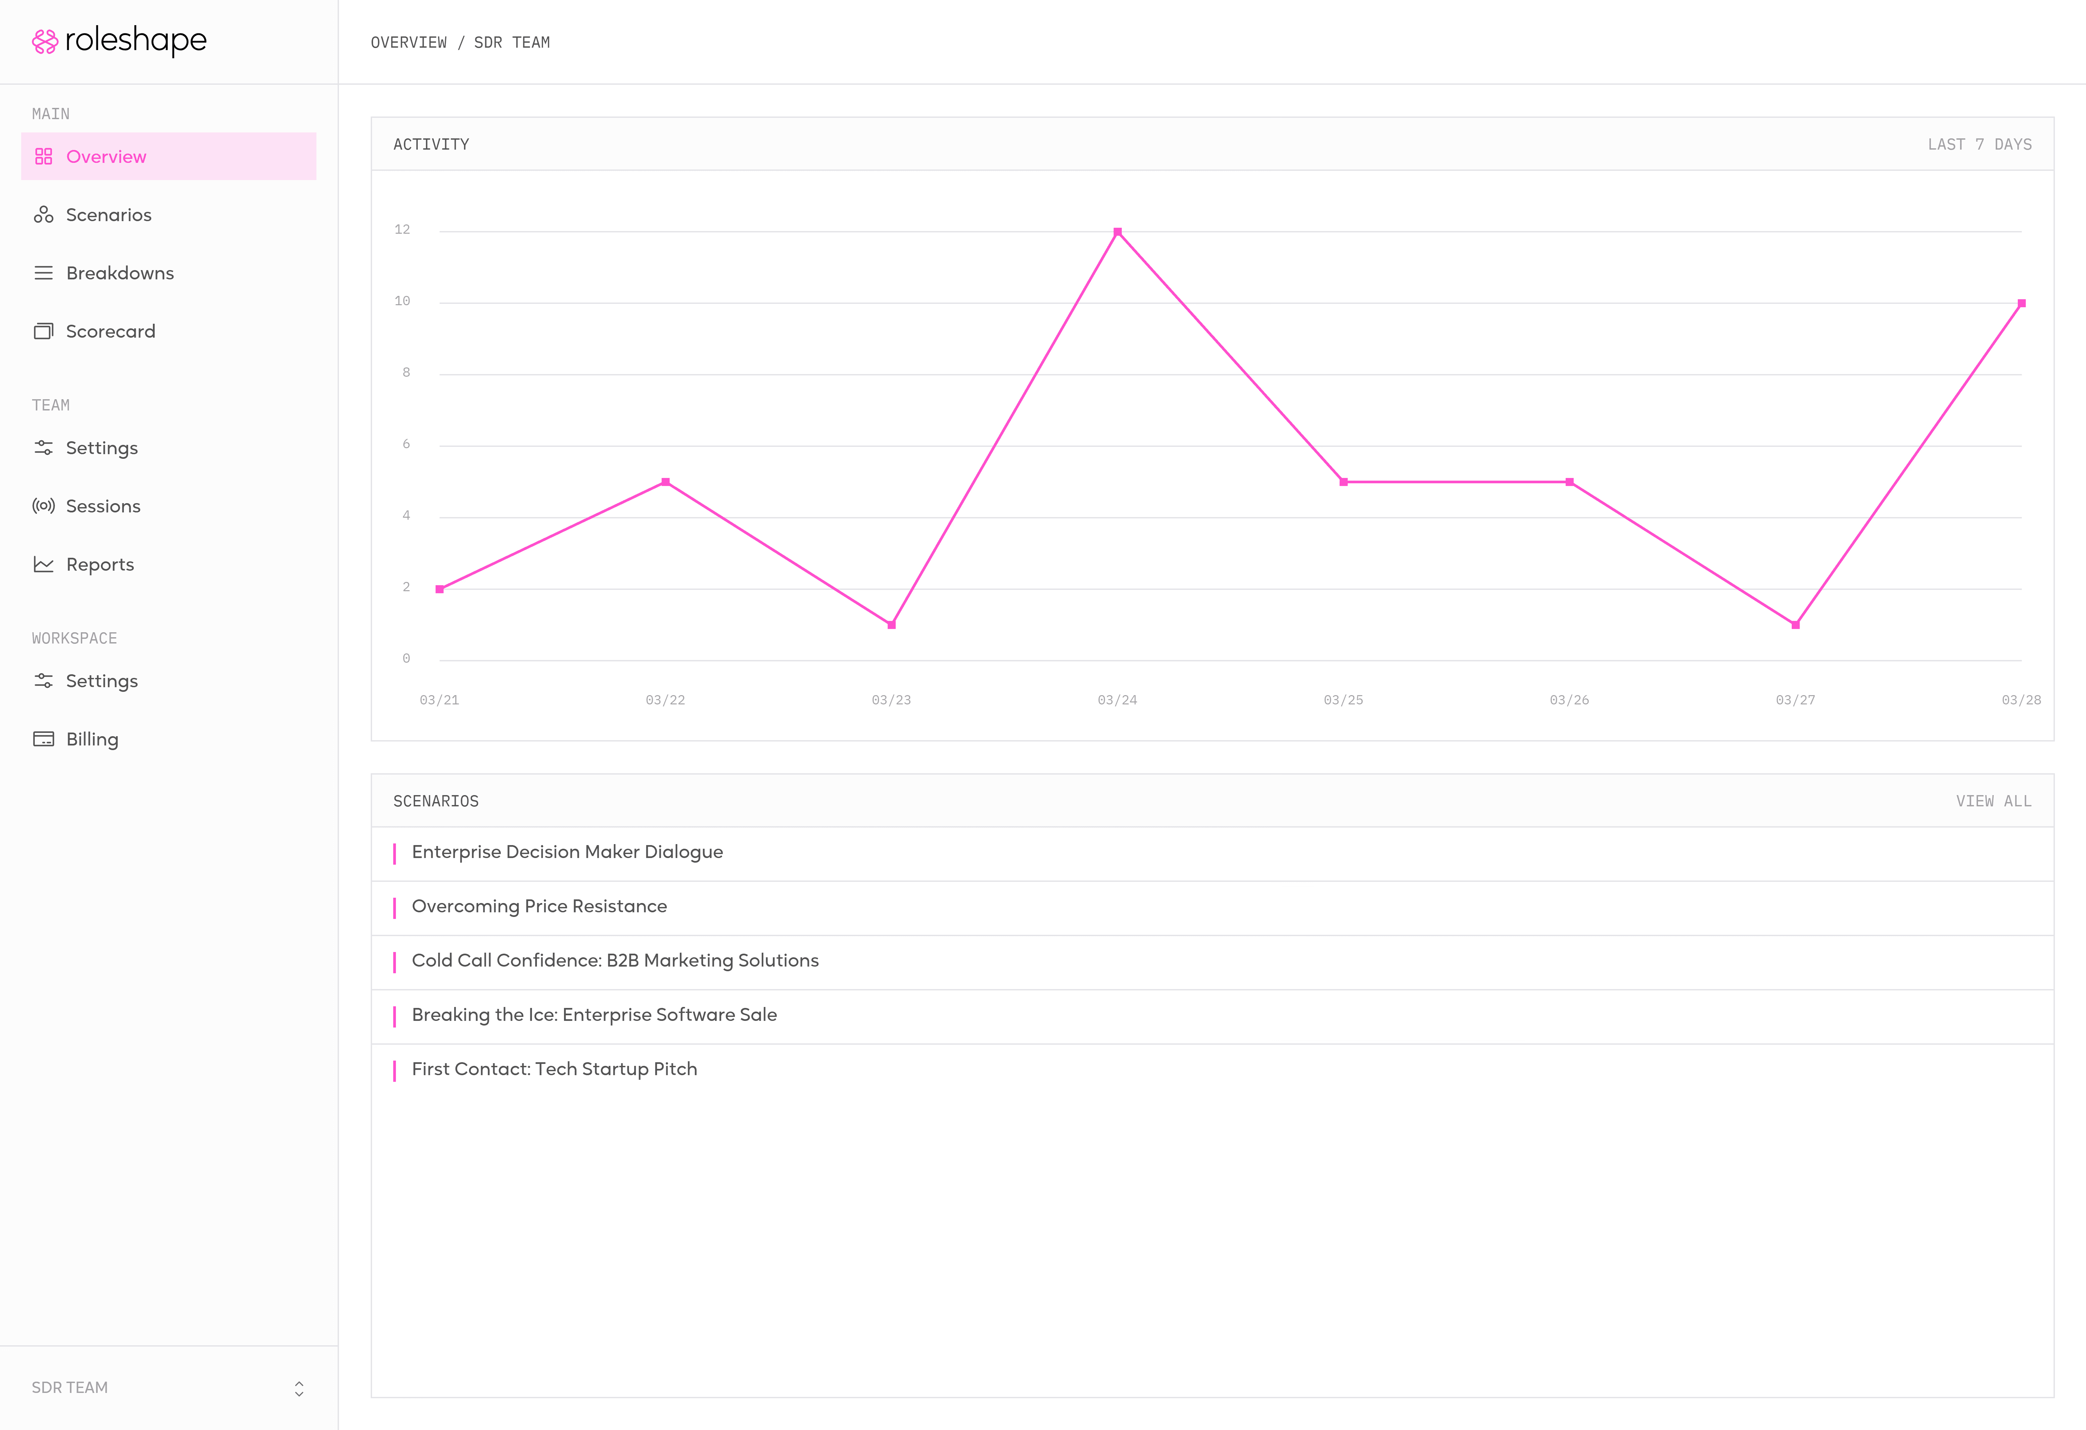Click the Team Settings sliders icon
Image resolution: width=2086 pixels, height=1430 pixels.
tap(43, 448)
